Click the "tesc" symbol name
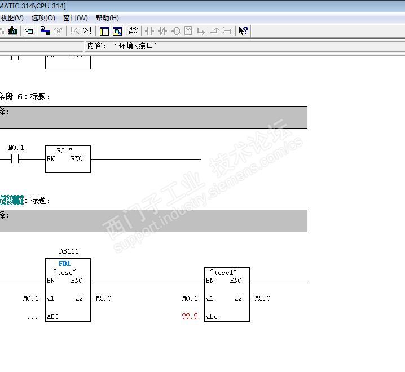Screen dimensions: 405x372 [x=64, y=272]
